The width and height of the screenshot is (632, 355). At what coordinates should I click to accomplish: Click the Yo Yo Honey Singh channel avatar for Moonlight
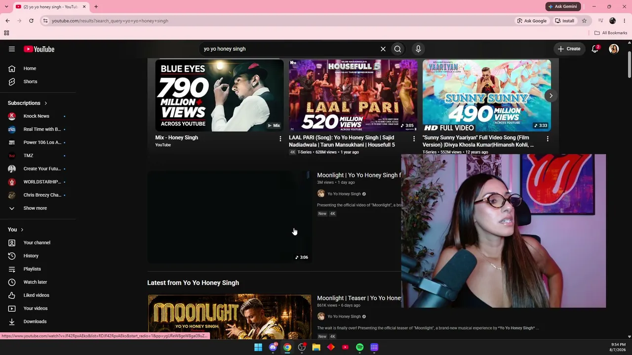(321, 194)
